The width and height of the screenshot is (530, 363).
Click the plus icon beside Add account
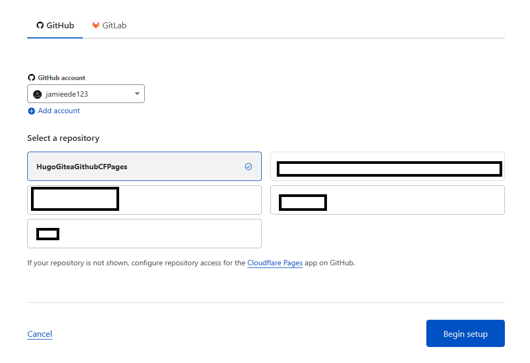tap(32, 111)
